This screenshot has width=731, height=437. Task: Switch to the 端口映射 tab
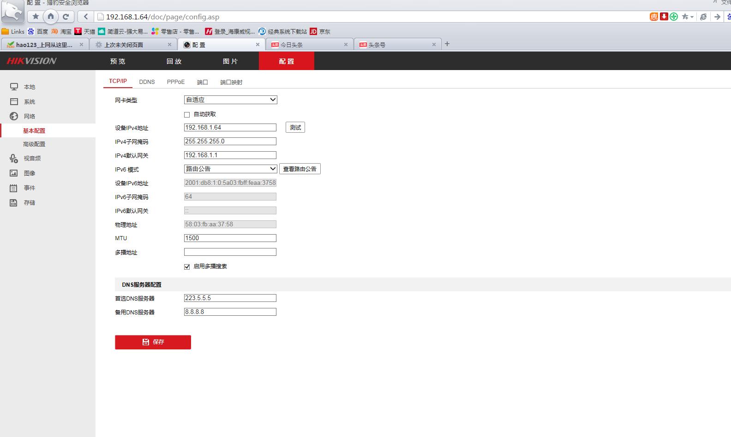click(231, 82)
